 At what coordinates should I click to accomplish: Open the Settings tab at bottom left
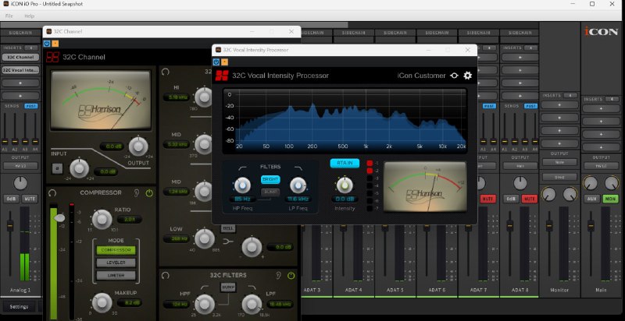19,307
